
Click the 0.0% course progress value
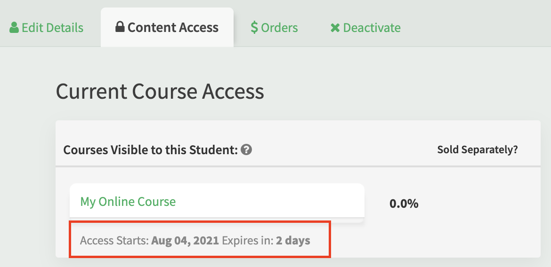404,204
